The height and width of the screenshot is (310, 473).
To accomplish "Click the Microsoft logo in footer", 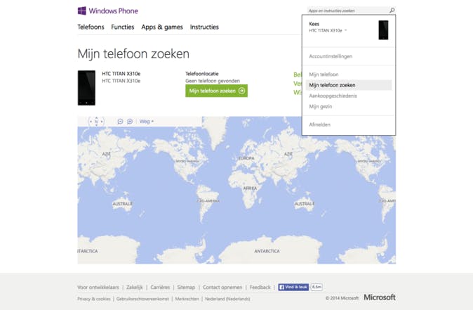I will click(379, 297).
